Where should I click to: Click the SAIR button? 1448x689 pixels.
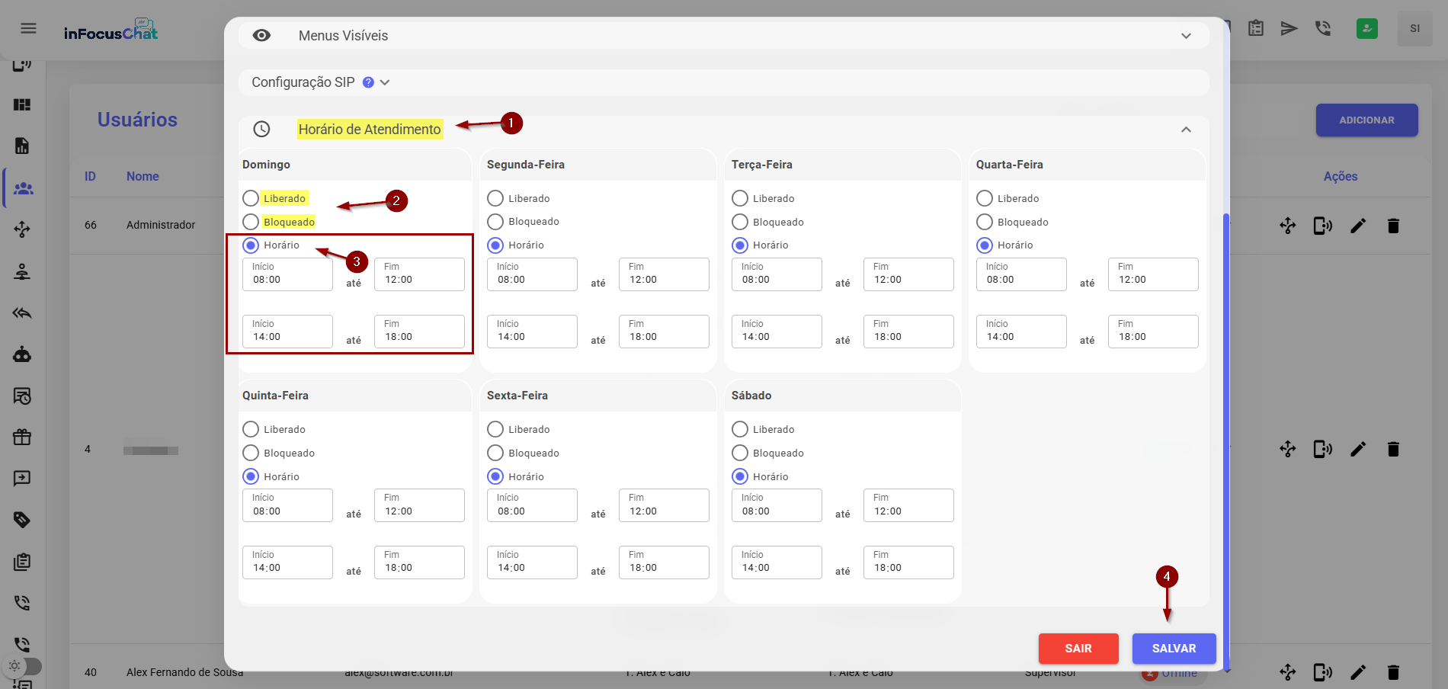tap(1078, 649)
